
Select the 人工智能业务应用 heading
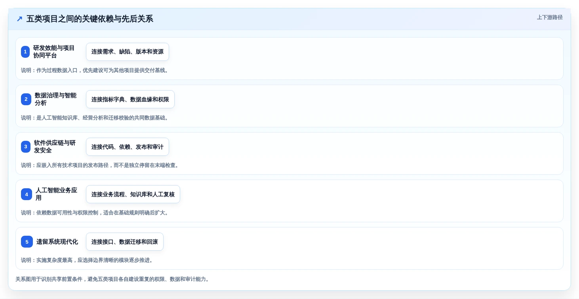pos(56,194)
